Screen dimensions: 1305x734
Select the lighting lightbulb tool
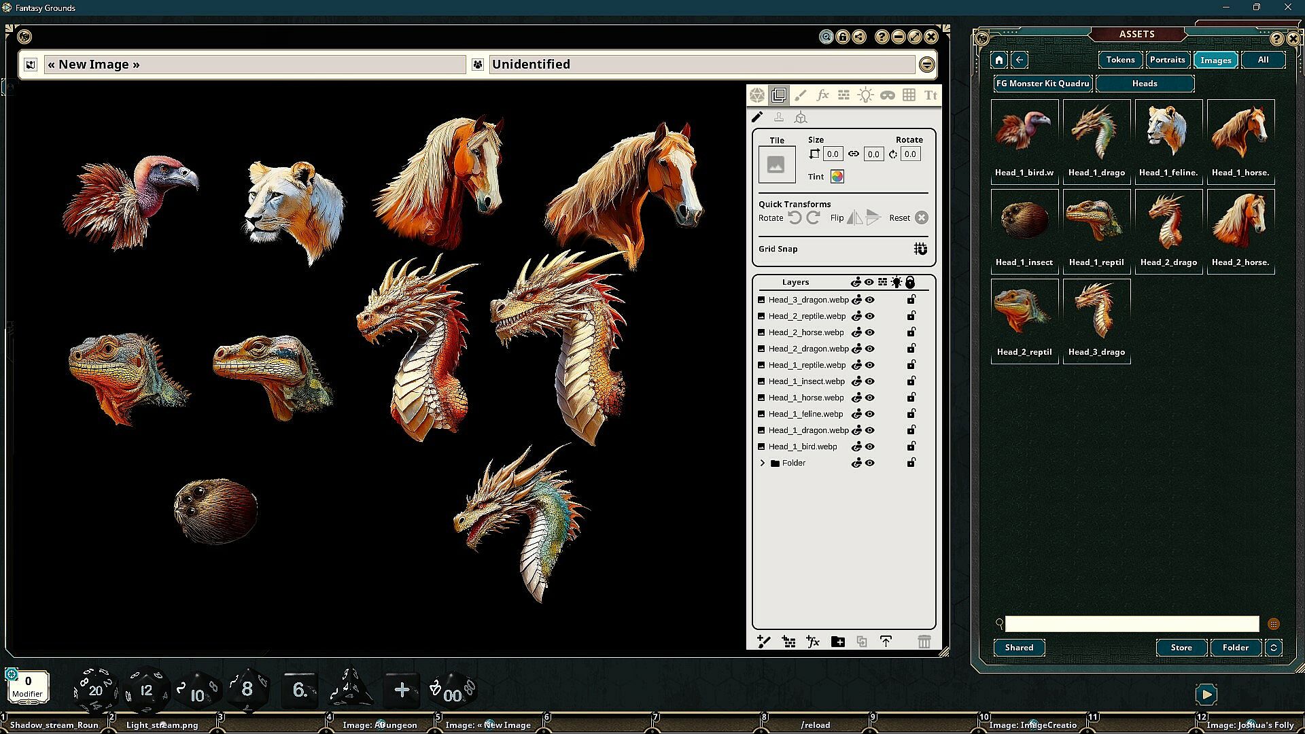[865, 95]
